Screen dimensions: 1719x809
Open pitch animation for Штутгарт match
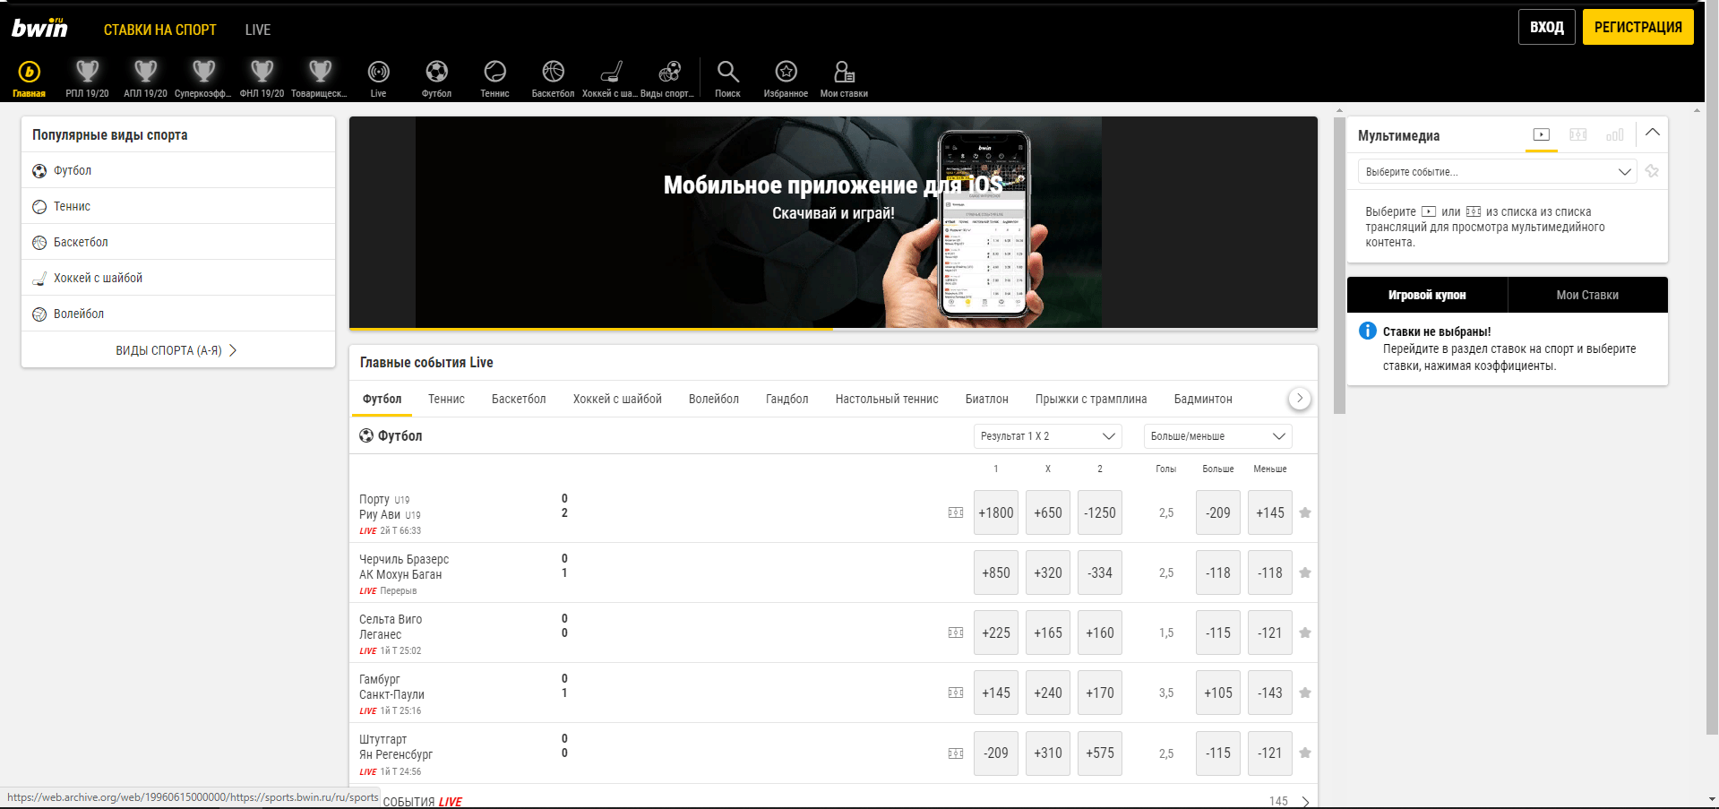pos(956,753)
